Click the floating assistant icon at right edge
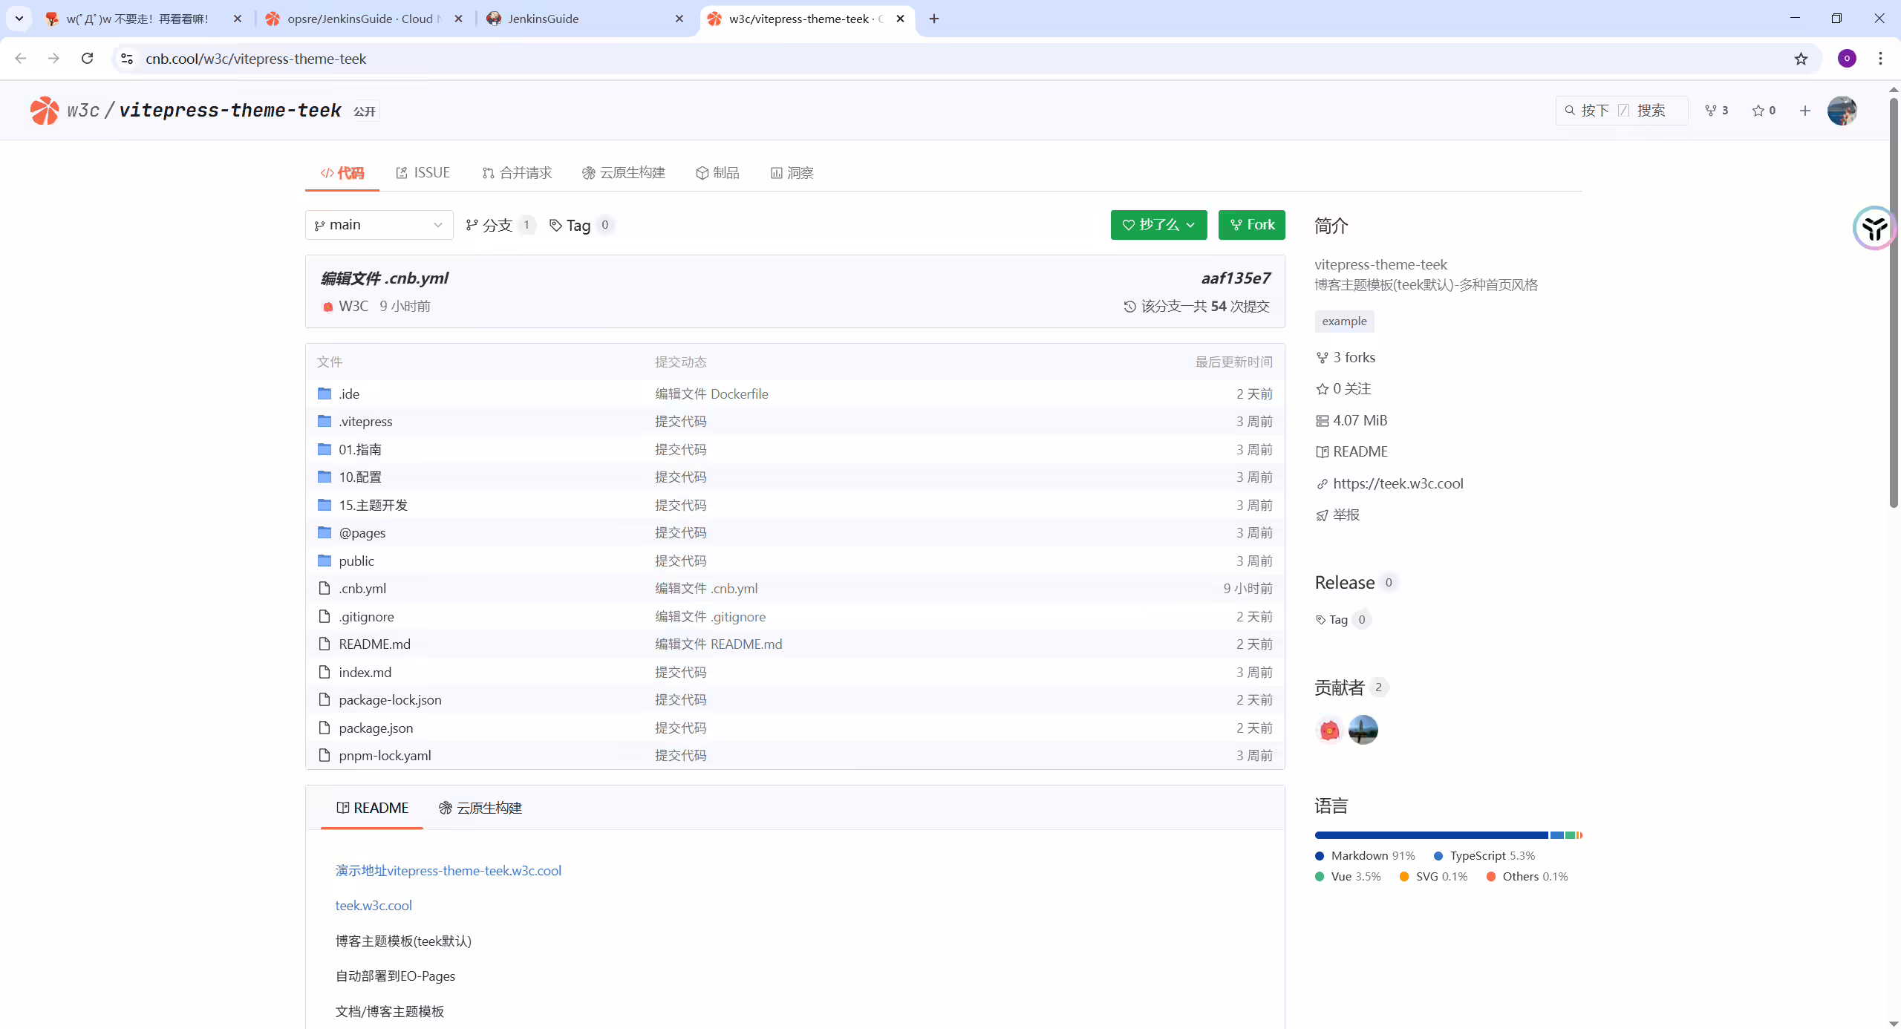The height and width of the screenshot is (1029, 1901). click(x=1874, y=228)
